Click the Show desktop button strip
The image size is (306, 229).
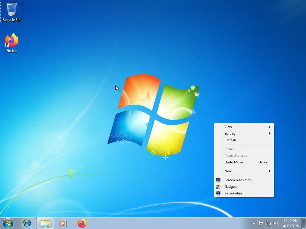point(304,223)
